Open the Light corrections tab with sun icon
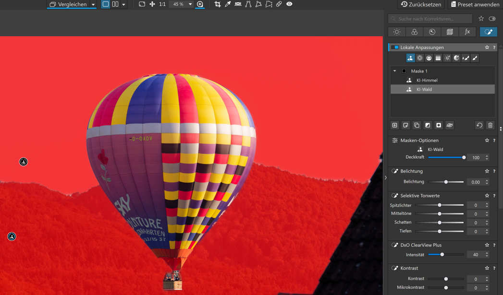 pyautogui.click(x=397, y=32)
